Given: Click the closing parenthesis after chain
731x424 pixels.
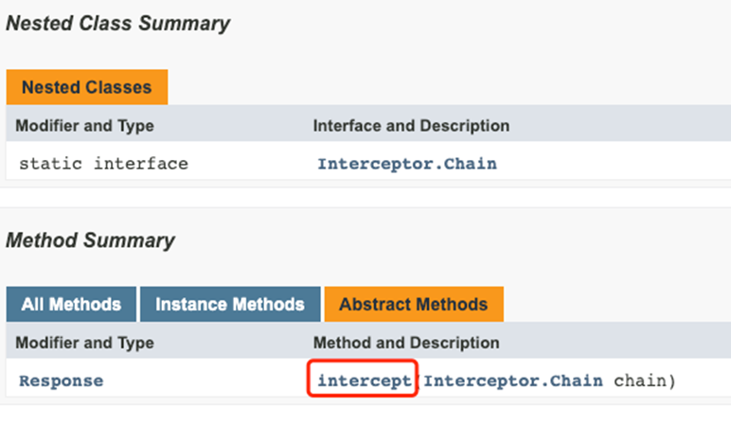Looking at the screenshot, I should [669, 381].
